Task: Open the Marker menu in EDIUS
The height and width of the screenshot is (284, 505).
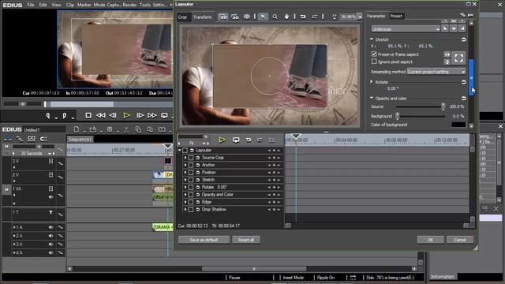Action: pyautogui.click(x=84, y=5)
